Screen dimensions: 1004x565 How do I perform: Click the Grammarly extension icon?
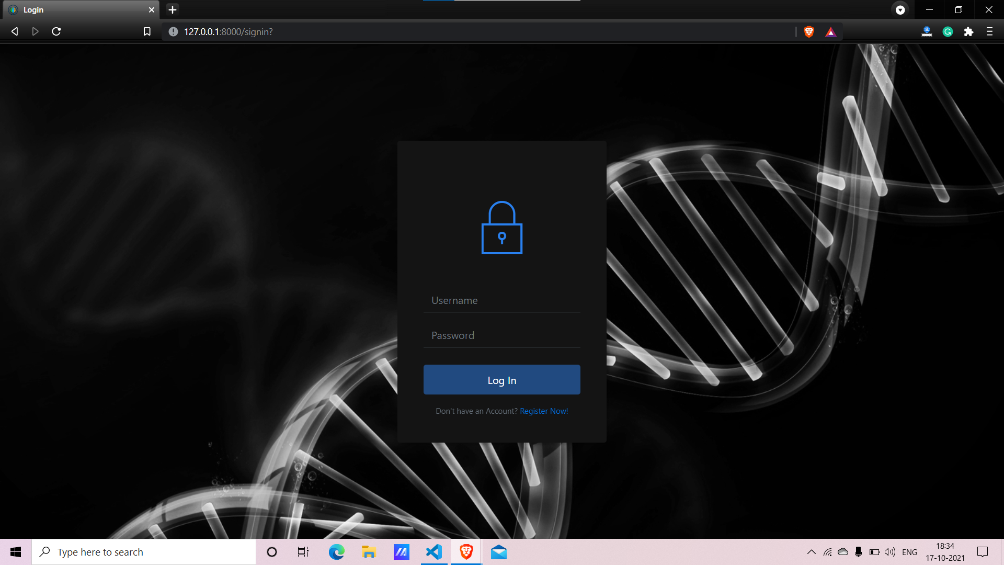(x=948, y=32)
